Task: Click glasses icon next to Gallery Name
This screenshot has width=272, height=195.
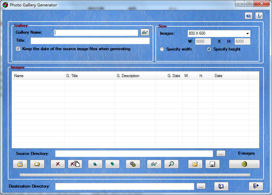Action: click(x=145, y=32)
